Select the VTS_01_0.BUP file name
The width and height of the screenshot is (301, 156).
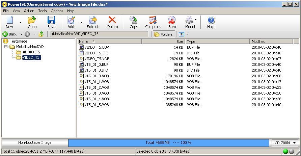96,64
